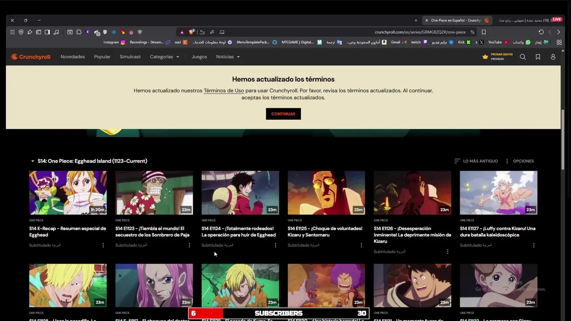Reload the current page
This screenshot has height=321, width=571.
[541, 32]
